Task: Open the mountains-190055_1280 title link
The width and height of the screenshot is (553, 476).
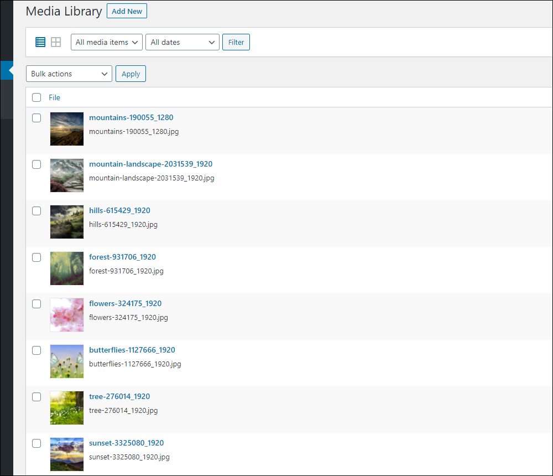Action: point(131,117)
